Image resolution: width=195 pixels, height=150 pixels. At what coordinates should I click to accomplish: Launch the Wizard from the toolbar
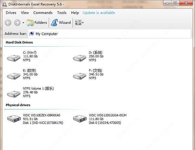click(x=61, y=23)
